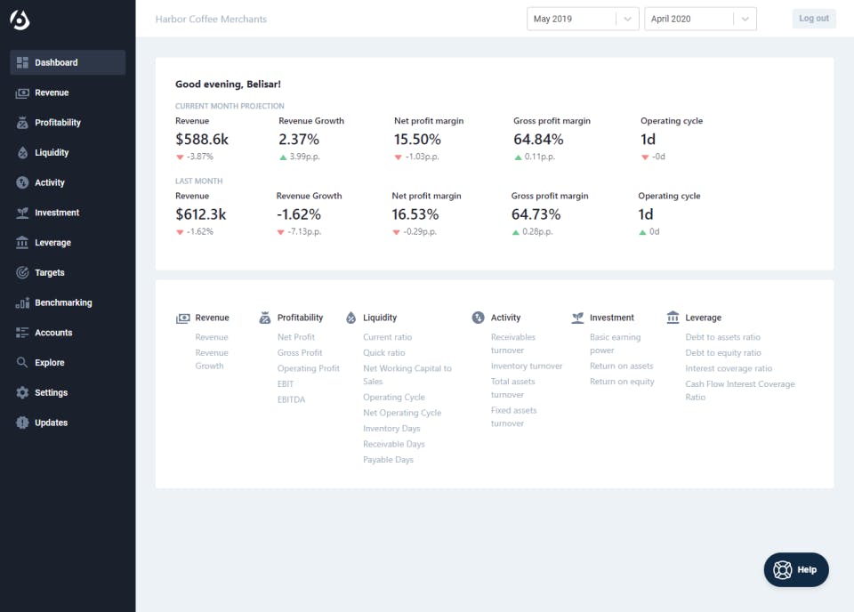Open Net Working Capital to Sales link
This screenshot has height=612, width=854.
[407, 375]
